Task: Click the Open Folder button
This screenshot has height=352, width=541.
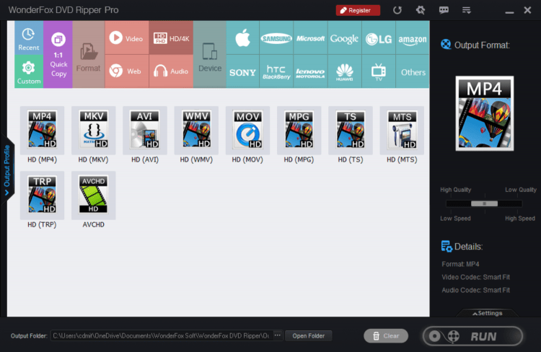Action: pyautogui.click(x=309, y=336)
